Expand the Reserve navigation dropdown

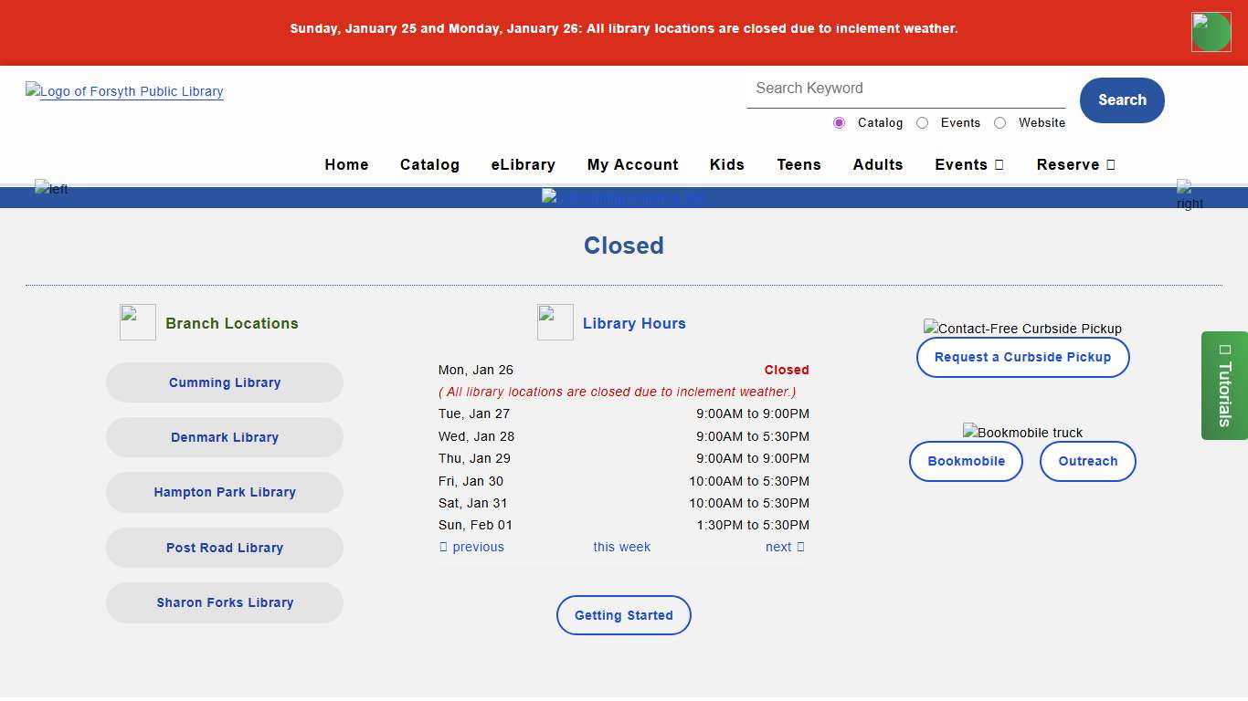coord(1076,165)
